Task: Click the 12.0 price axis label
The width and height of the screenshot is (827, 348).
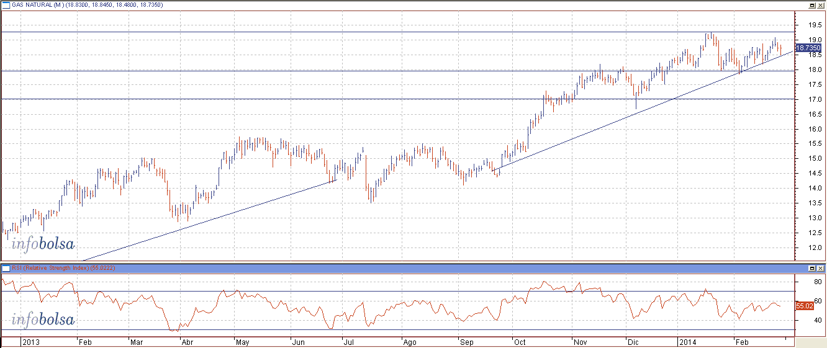Action: [x=815, y=248]
